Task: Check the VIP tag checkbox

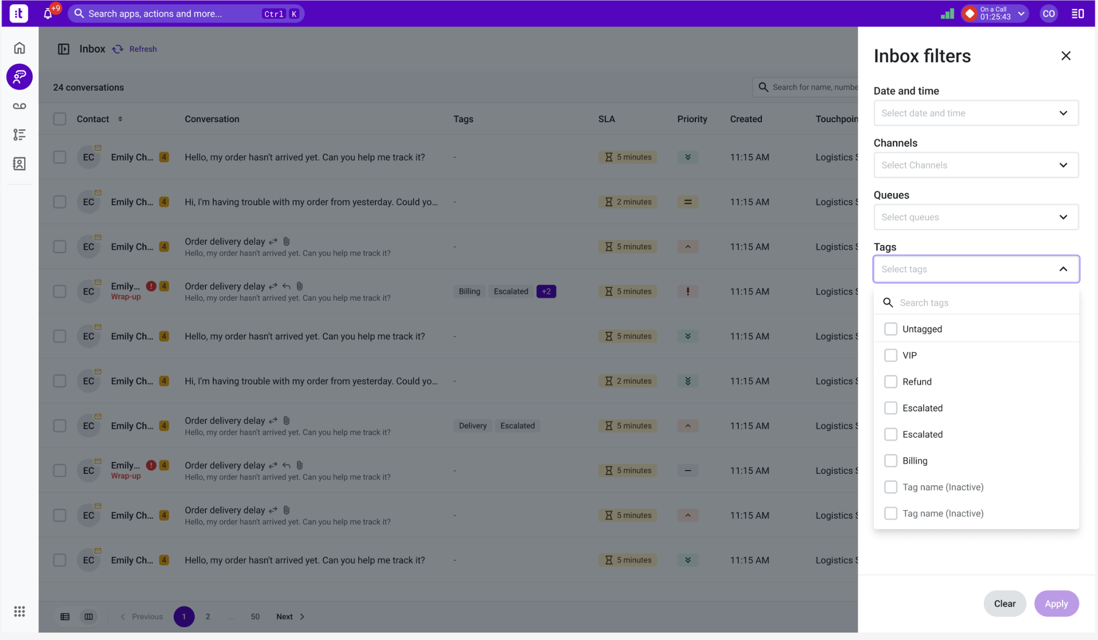Action: (x=890, y=355)
